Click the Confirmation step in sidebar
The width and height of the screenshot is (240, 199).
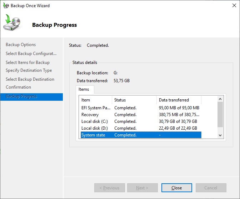[x=18, y=87]
